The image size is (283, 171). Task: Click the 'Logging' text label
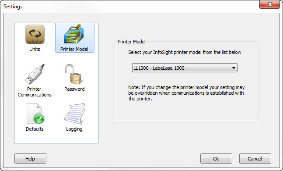(74, 129)
